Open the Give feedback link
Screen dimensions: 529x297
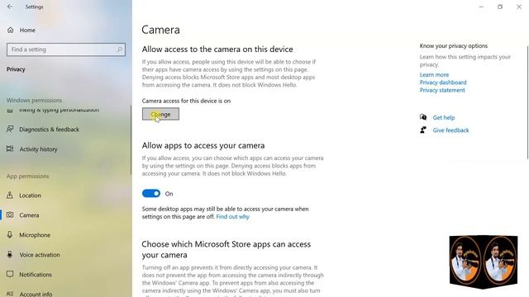pyautogui.click(x=450, y=130)
